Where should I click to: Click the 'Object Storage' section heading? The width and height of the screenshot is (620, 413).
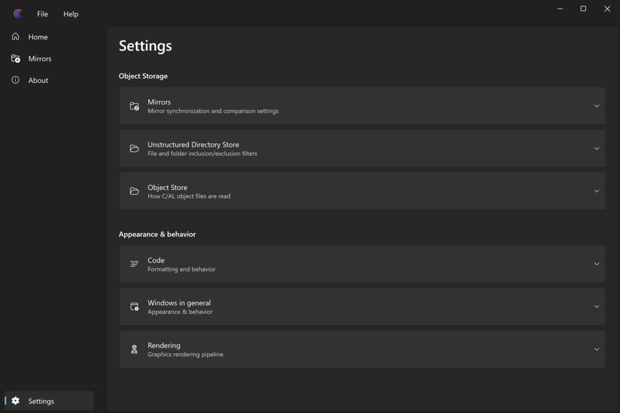[x=143, y=76]
